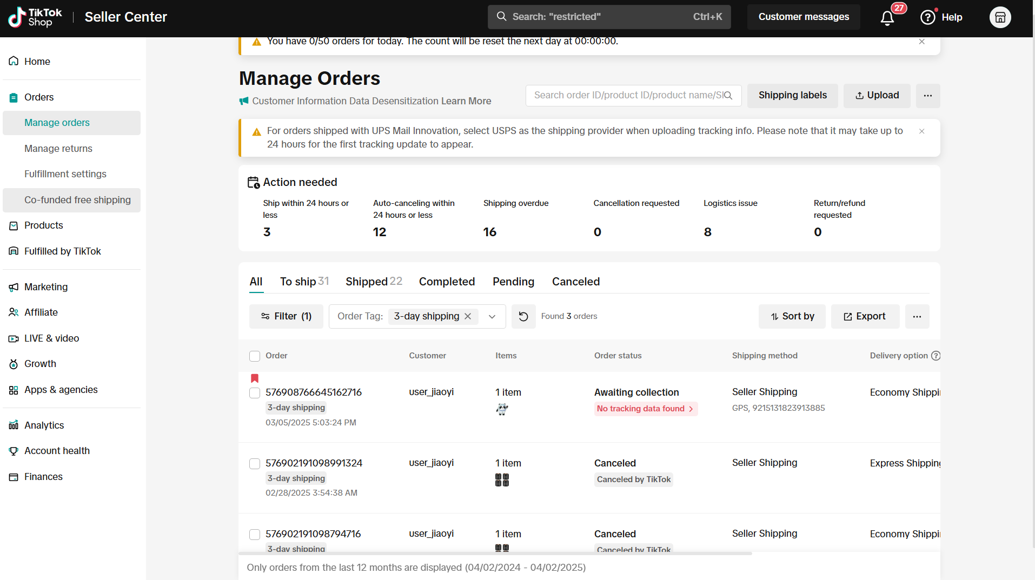Dismiss the UPS Mail Innovation notice
The height and width of the screenshot is (580, 1035).
pos(921,131)
